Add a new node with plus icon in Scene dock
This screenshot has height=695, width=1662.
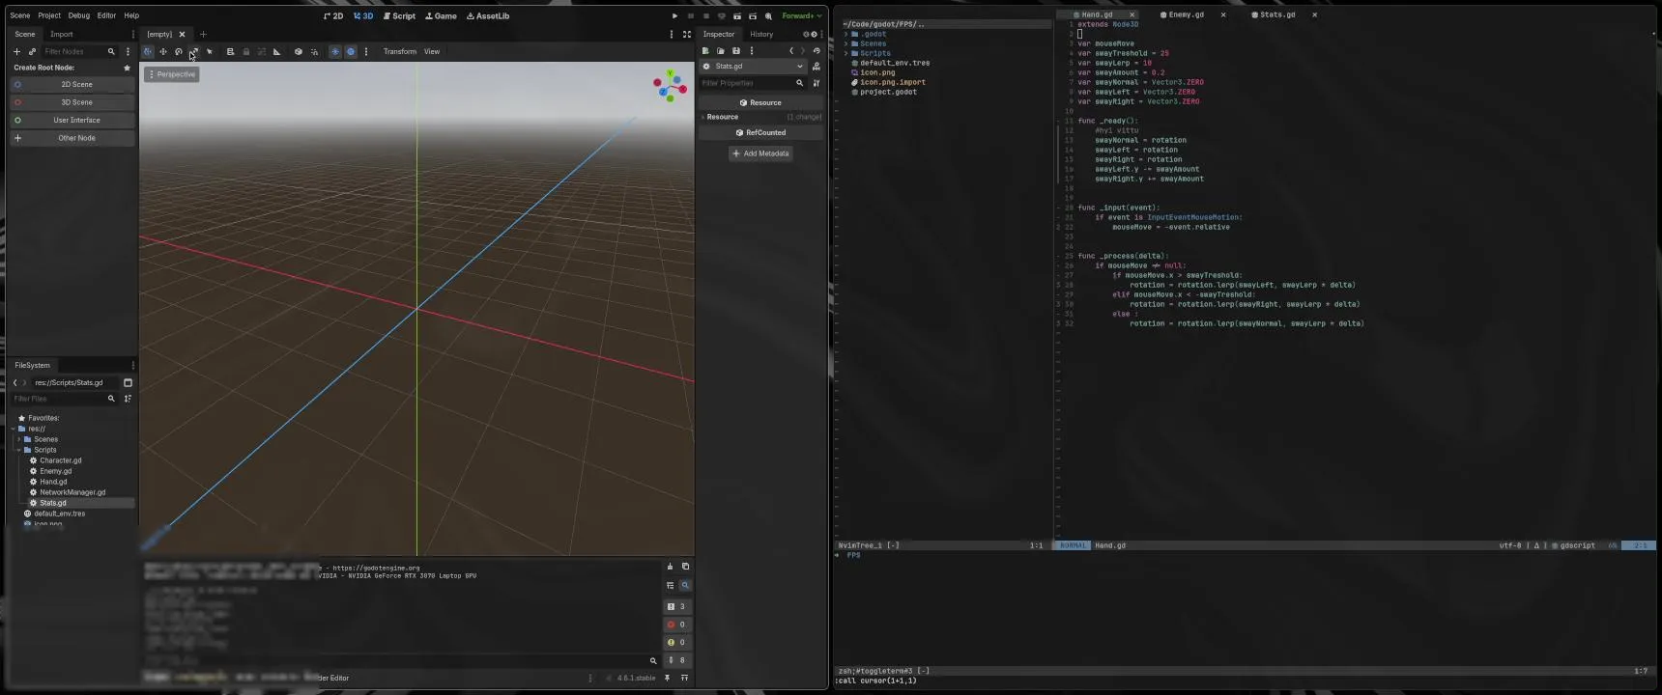[x=16, y=51]
